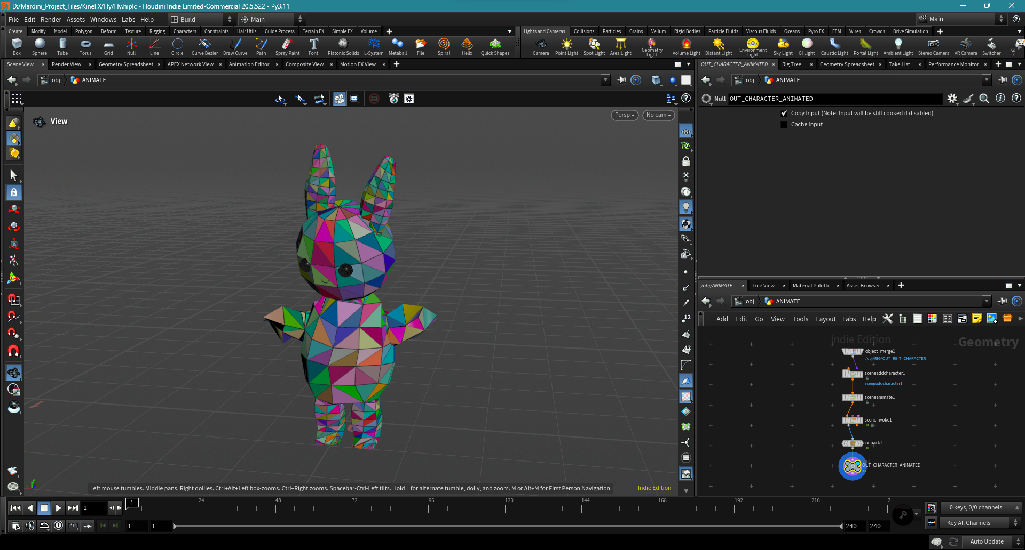Switch to the Animation Editor tab
Viewport: 1025px width, 550px height.
[249, 64]
